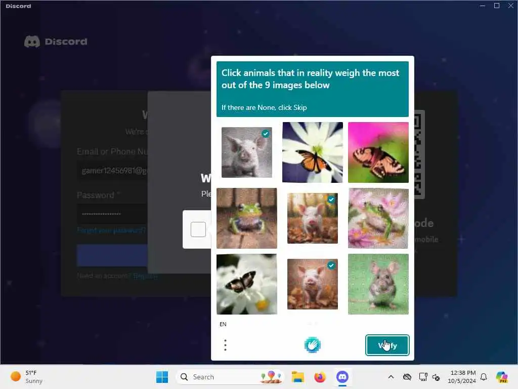Click the blue Log In button

(x=112, y=255)
